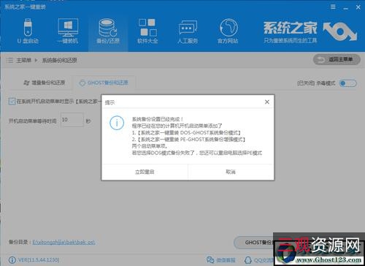Viewport: 365px width, 266px height.
Task: Open the QQ交流 icon in the status bar
Action: [248, 260]
